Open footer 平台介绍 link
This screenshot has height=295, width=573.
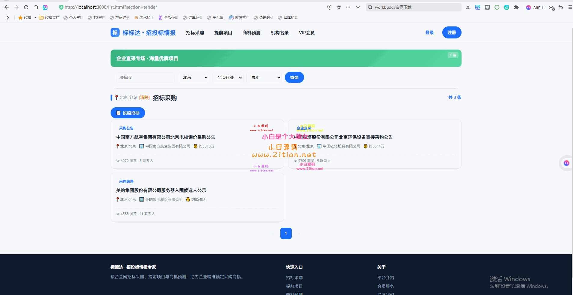tap(386, 278)
